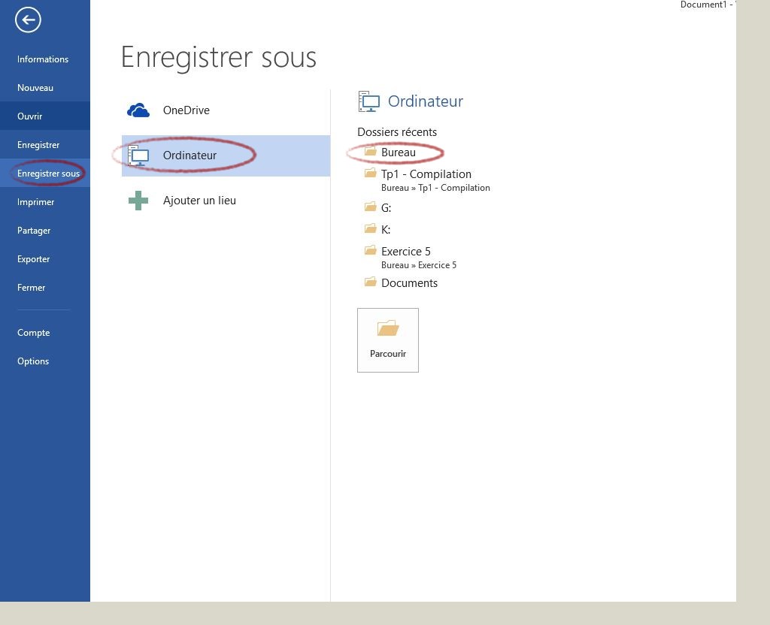This screenshot has width=770, height=625.
Task: Click the green plus Ajouter un lieu icon
Action: (138, 201)
